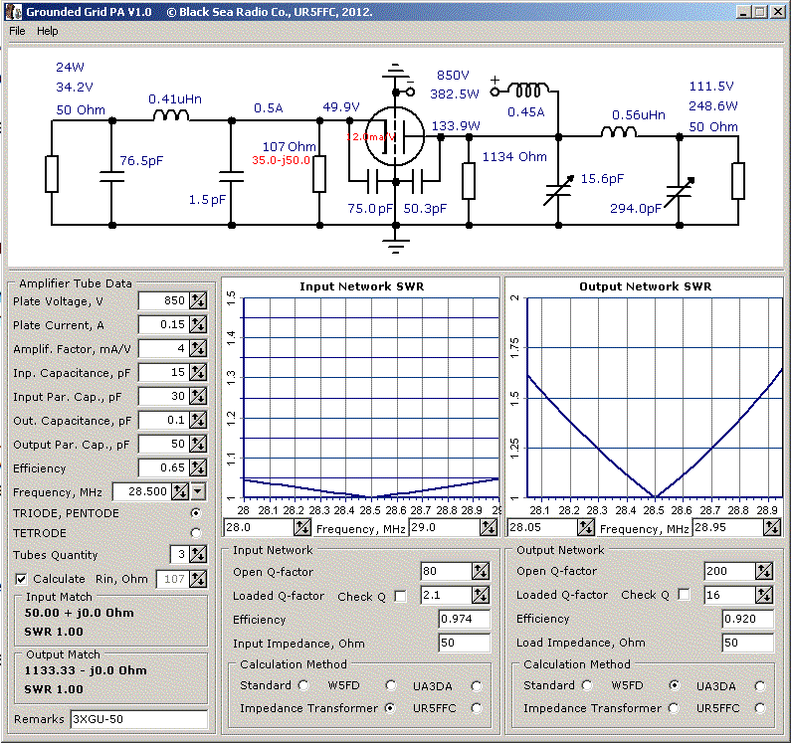Viewport: 791px width, 743px height.
Task: Select Input Network Standard calculation method
Action: click(303, 685)
